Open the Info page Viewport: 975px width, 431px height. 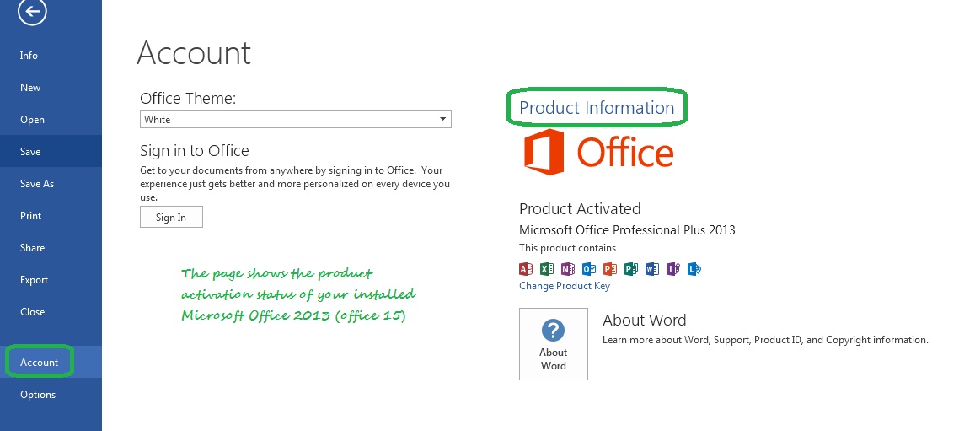[51, 56]
